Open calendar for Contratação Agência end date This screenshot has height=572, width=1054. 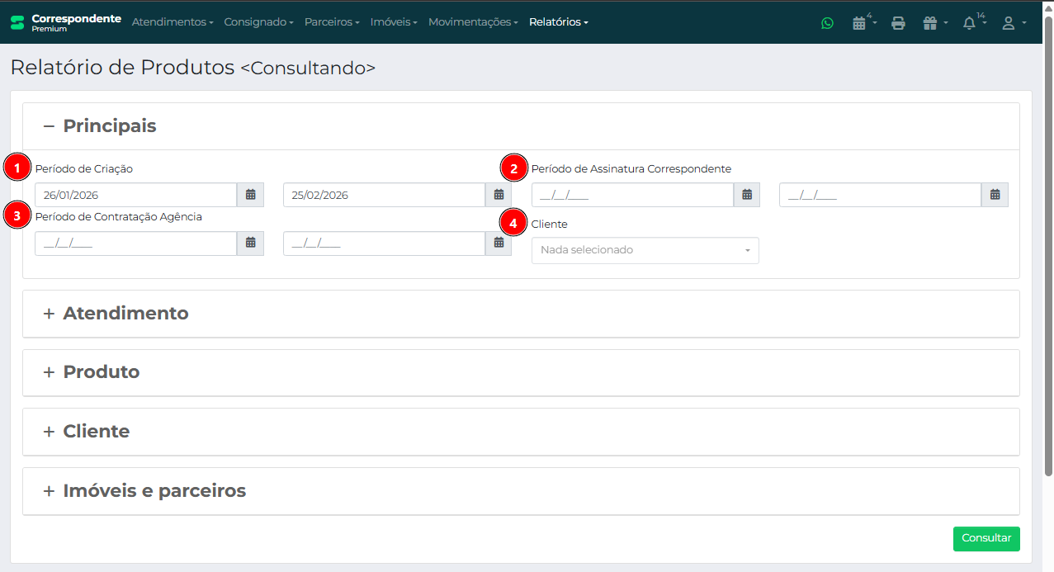point(499,243)
